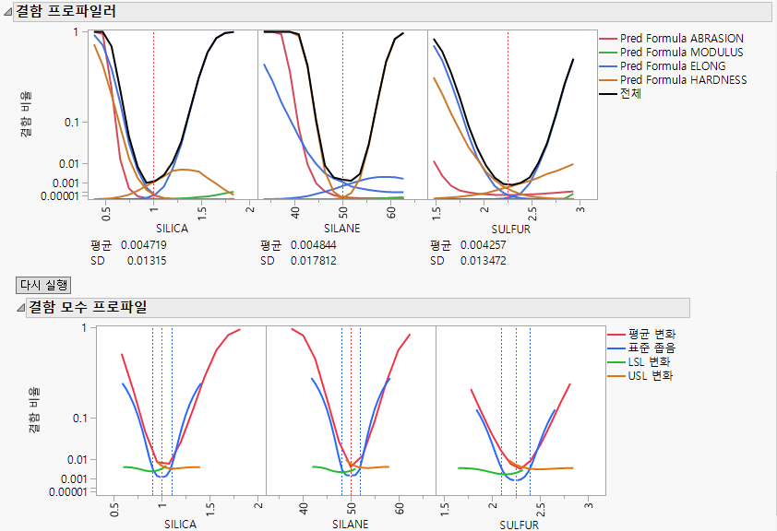Image resolution: width=777 pixels, height=531 pixels.
Task: Collapse the 결함 모수 프로파일 disclosure triangle
Action: [20, 308]
